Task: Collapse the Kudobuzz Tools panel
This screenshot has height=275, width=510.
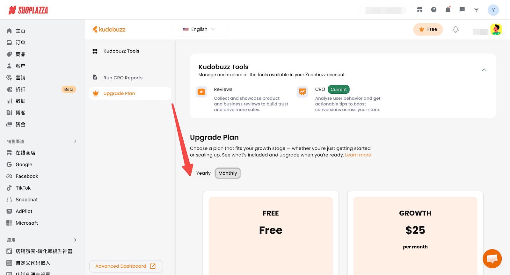Action: click(x=484, y=70)
